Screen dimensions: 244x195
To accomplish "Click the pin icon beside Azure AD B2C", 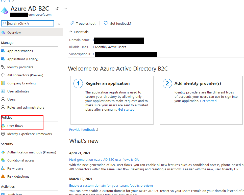I will point(57,9).
